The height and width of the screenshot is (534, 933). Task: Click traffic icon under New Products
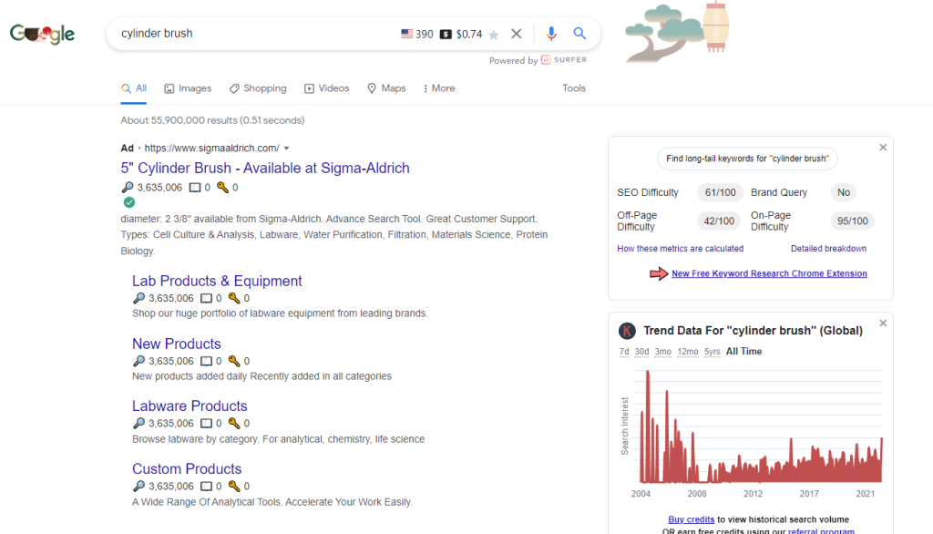click(x=138, y=362)
